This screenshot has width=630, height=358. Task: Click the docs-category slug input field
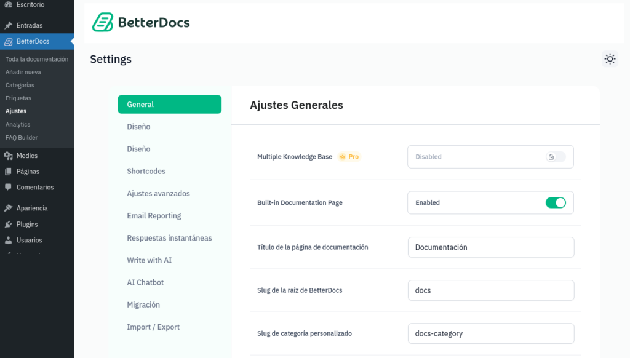pos(491,333)
